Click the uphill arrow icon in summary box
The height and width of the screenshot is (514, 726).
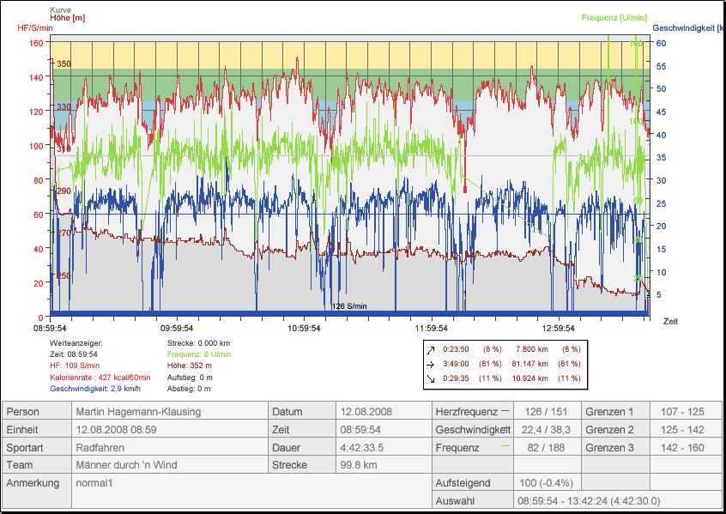[432, 349]
